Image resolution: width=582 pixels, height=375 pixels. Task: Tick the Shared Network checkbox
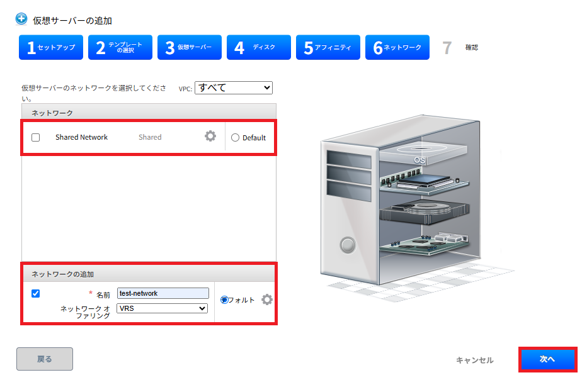click(36, 138)
